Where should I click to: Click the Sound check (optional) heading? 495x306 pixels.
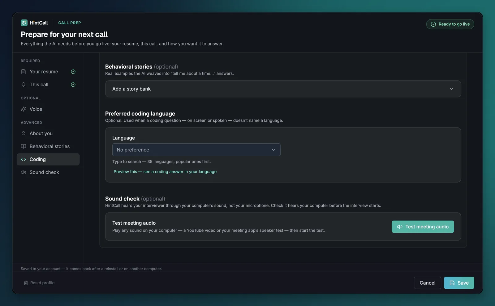tap(135, 199)
